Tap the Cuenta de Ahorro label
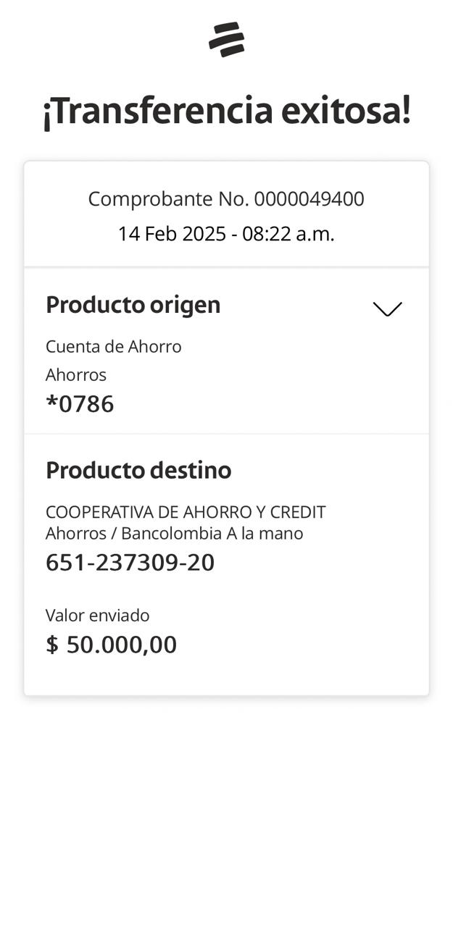The width and height of the screenshot is (453, 927). click(x=113, y=346)
